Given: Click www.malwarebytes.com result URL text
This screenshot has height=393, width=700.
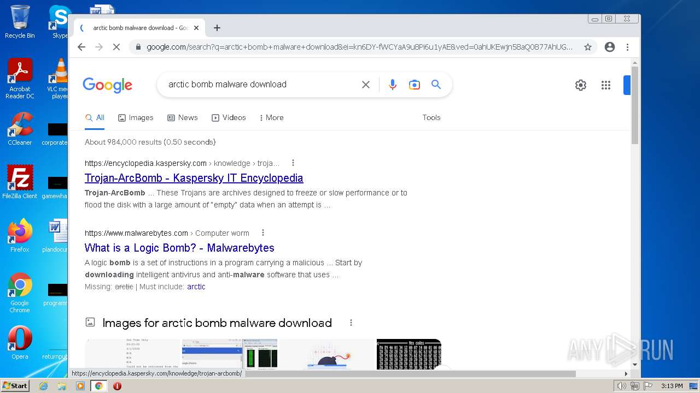Looking at the screenshot, I should pos(136,233).
